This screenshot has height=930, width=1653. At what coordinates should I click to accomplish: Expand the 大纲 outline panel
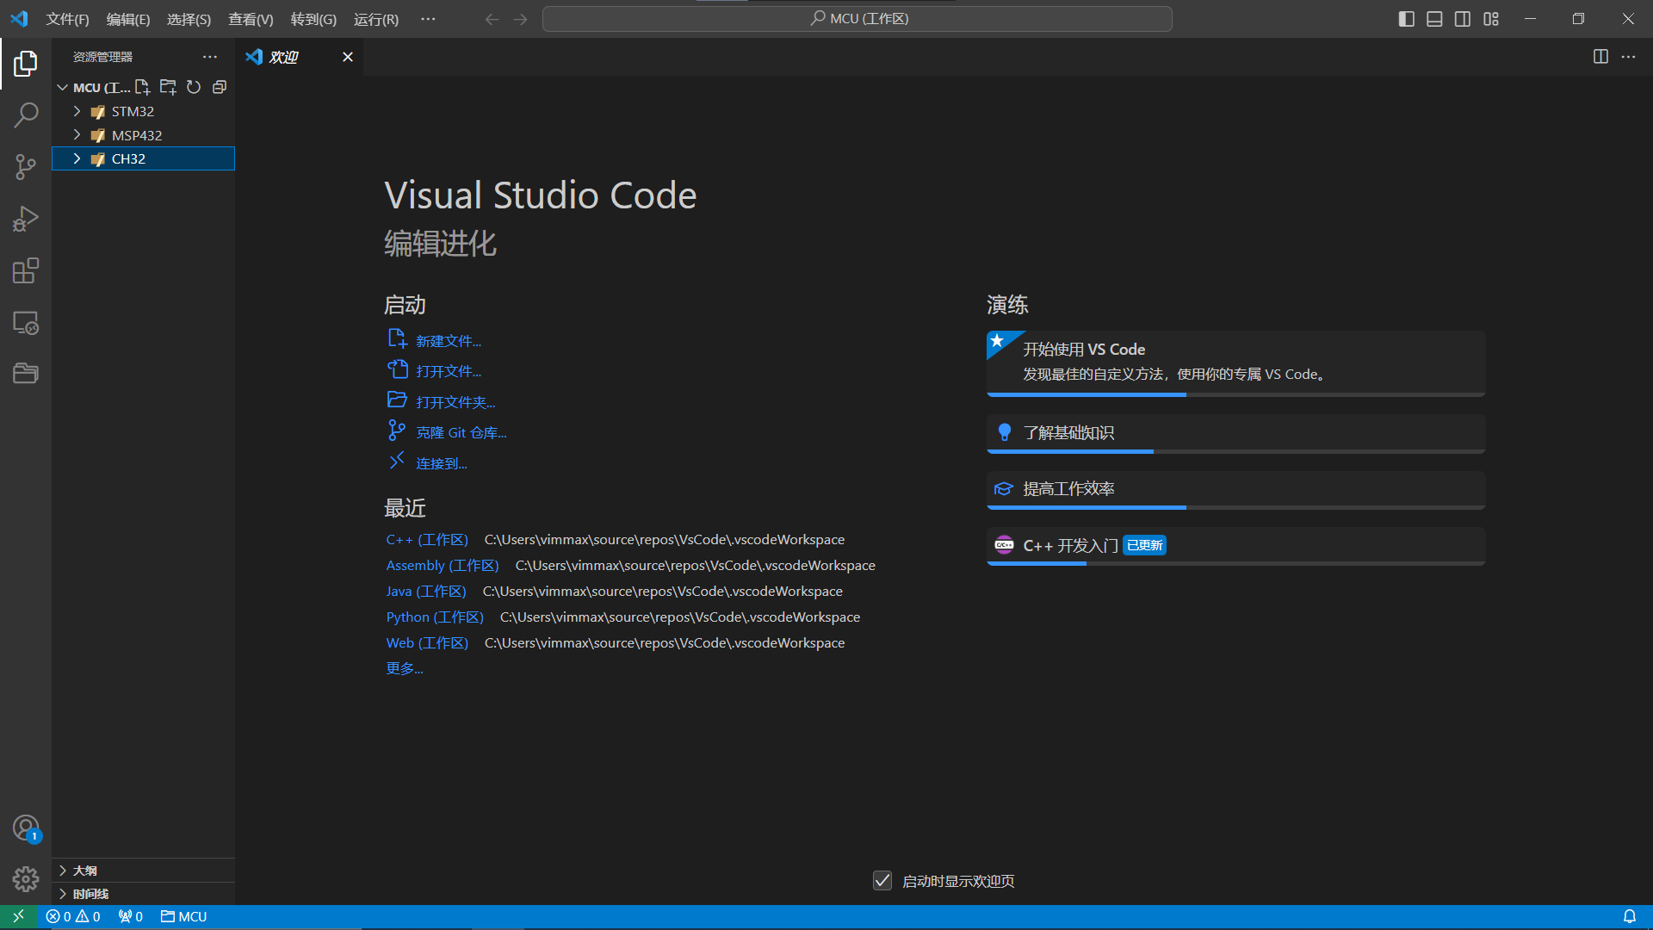point(143,870)
